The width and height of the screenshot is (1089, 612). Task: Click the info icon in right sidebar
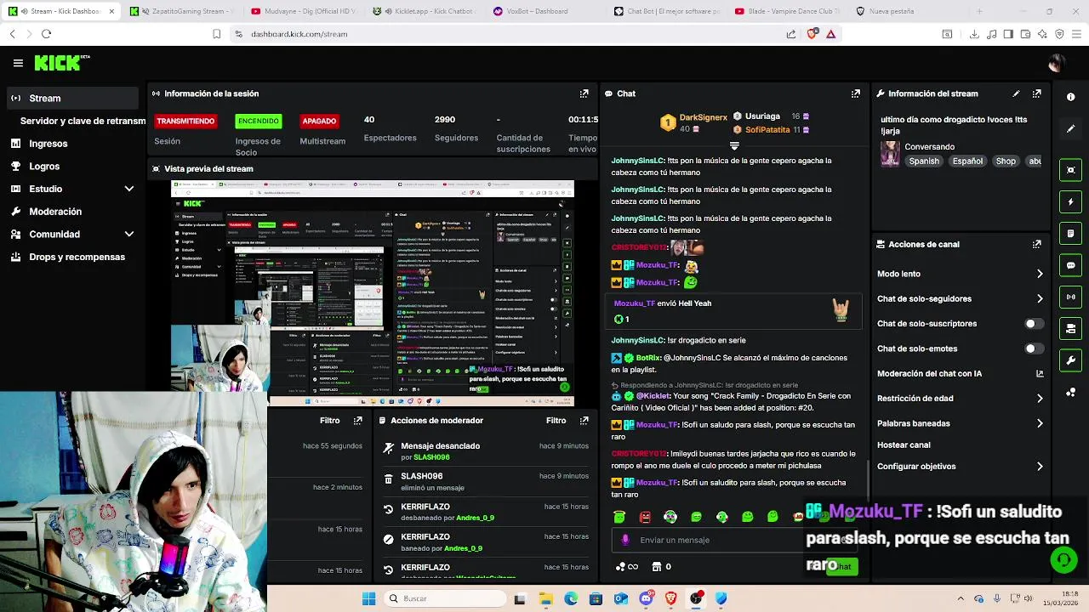pos(1071,97)
